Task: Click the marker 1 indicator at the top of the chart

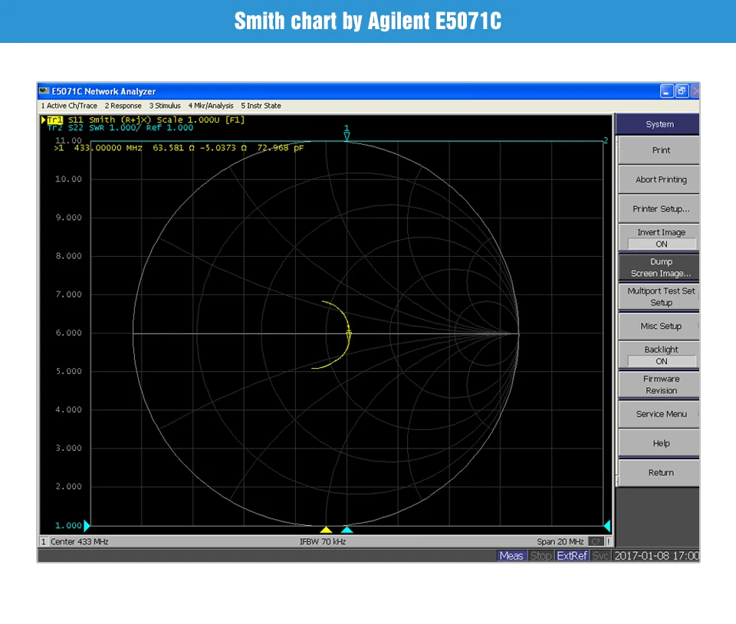Action: point(347,134)
